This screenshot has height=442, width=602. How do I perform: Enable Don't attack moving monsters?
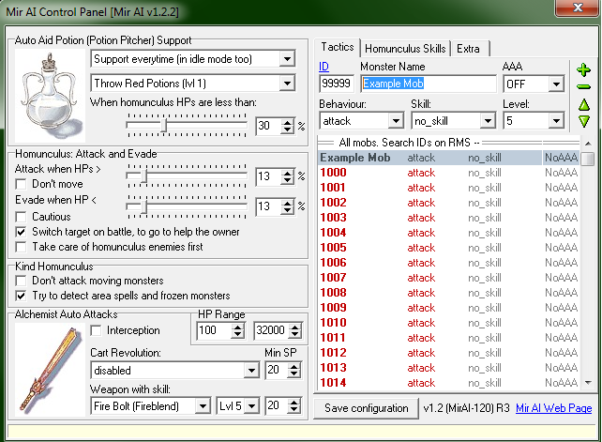(x=21, y=281)
